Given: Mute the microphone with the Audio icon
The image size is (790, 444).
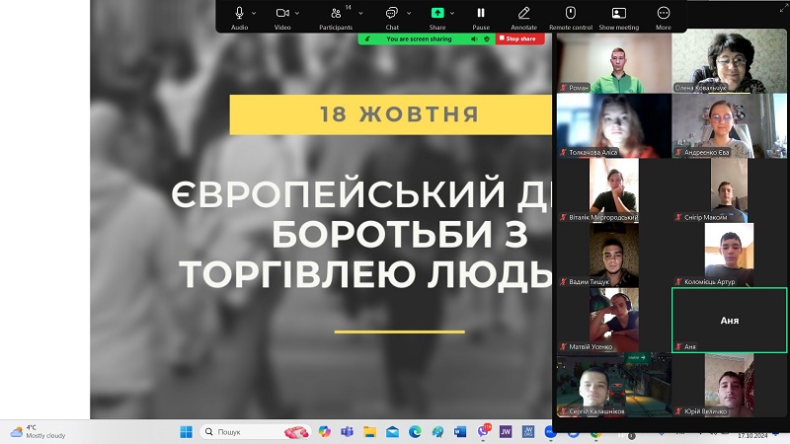Looking at the screenshot, I should coord(239,13).
